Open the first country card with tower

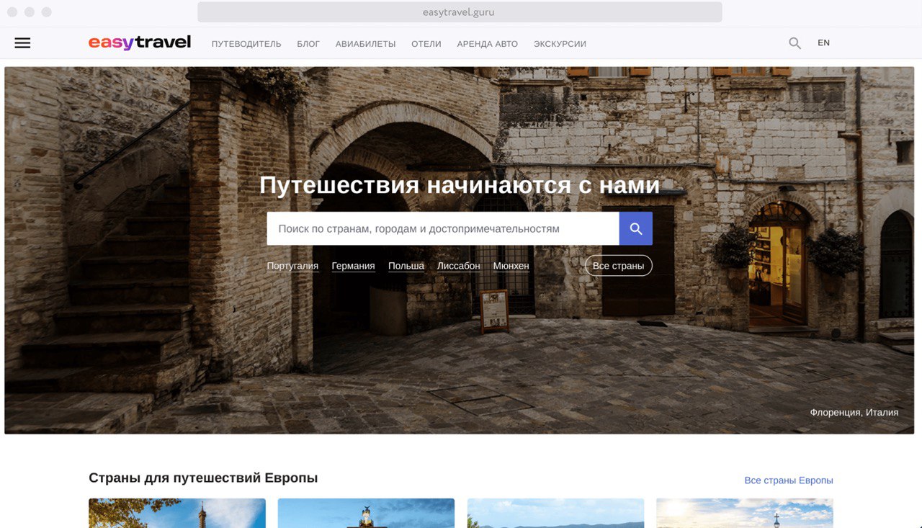pyautogui.click(x=177, y=513)
